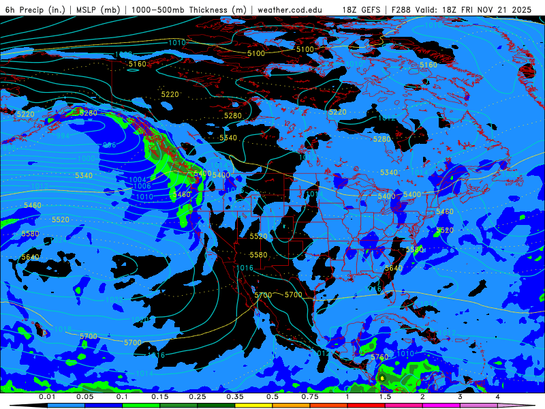Select the red 1–1.5 legend swatch
The width and height of the screenshot is (545, 409).
point(367,406)
